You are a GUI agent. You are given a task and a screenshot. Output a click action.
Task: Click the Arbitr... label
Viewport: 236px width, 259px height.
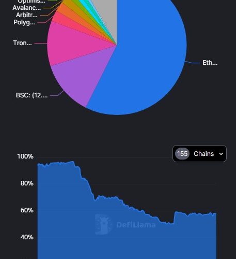point(27,15)
